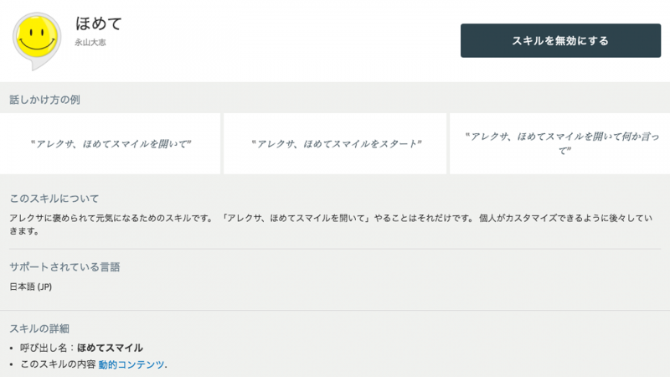Select the example phrase ending with 何か言って

pos(561,143)
